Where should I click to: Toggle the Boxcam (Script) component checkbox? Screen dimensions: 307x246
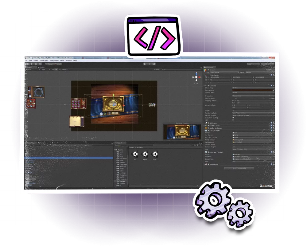pyautogui.click(x=208, y=152)
